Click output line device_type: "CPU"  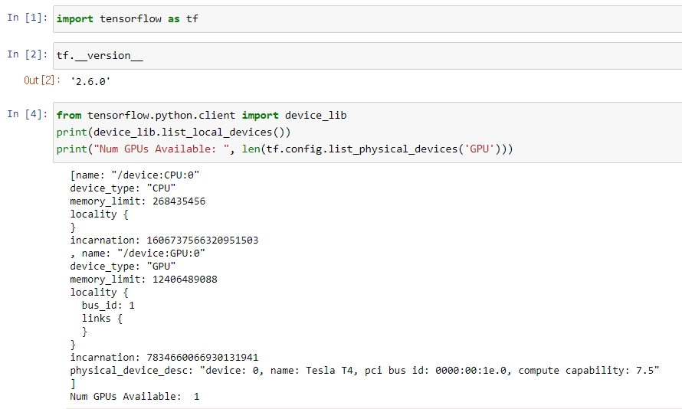click(123, 188)
